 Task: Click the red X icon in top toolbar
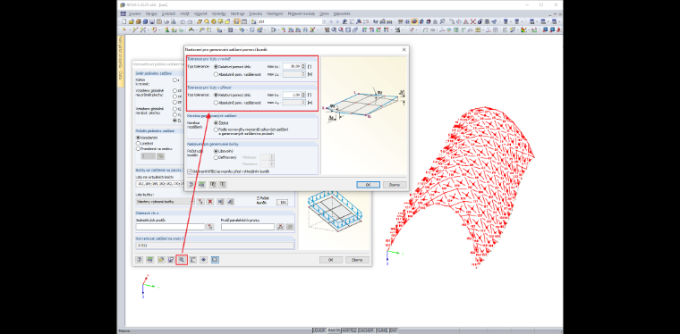click(x=473, y=21)
